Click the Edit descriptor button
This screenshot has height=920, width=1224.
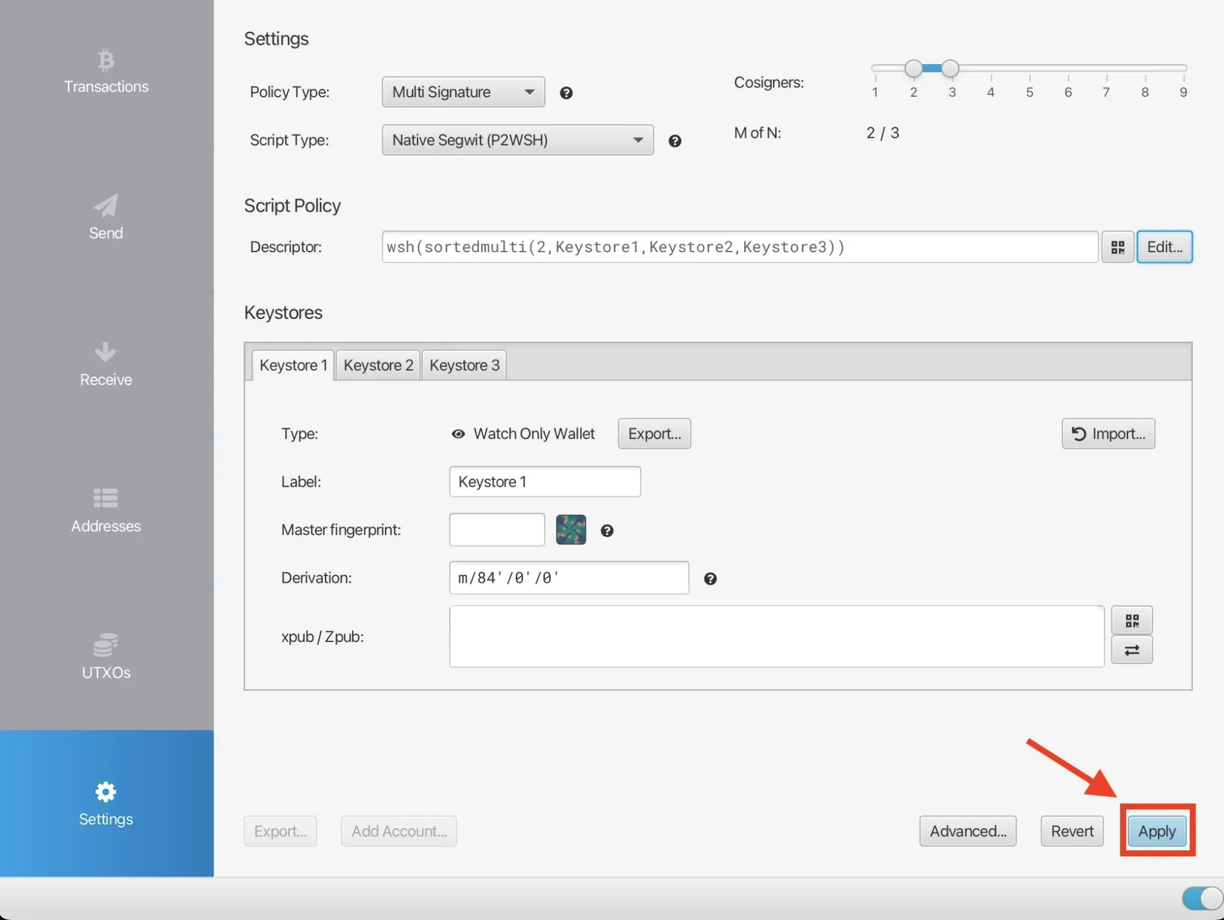coord(1164,247)
